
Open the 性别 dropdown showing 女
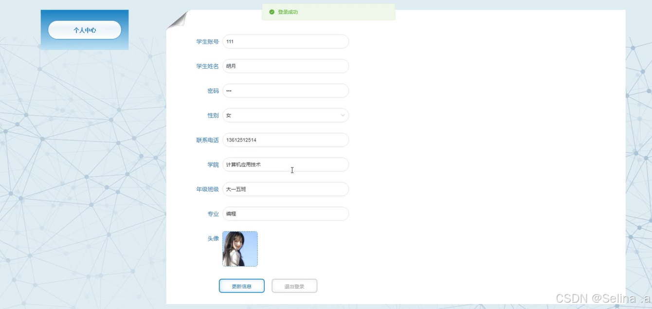click(286, 115)
